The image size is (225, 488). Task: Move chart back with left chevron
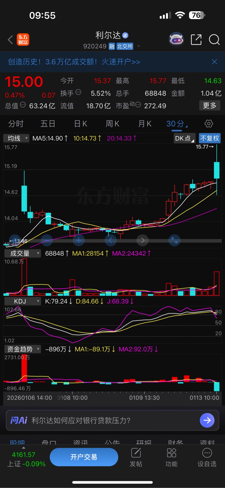(110, 241)
